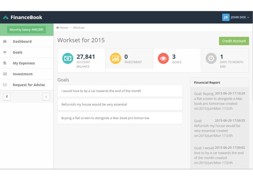Click the 27,841 account balance value

pos(86,57)
